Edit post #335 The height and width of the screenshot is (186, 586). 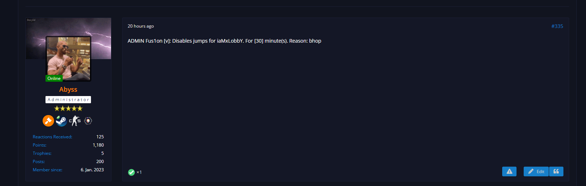point(536,172)
